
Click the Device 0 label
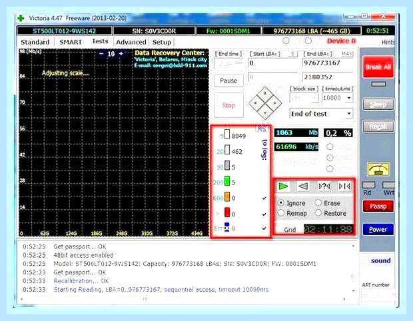[x=341, y=41]
